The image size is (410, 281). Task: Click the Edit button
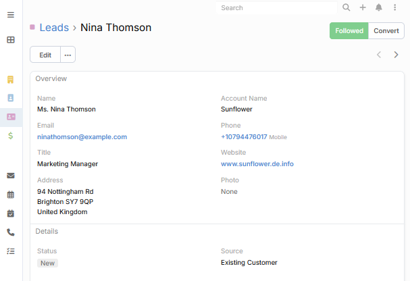click(x=45, y=55)
